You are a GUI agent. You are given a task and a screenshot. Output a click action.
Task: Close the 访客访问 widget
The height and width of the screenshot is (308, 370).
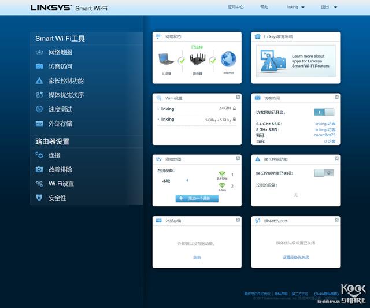(336, 97)
